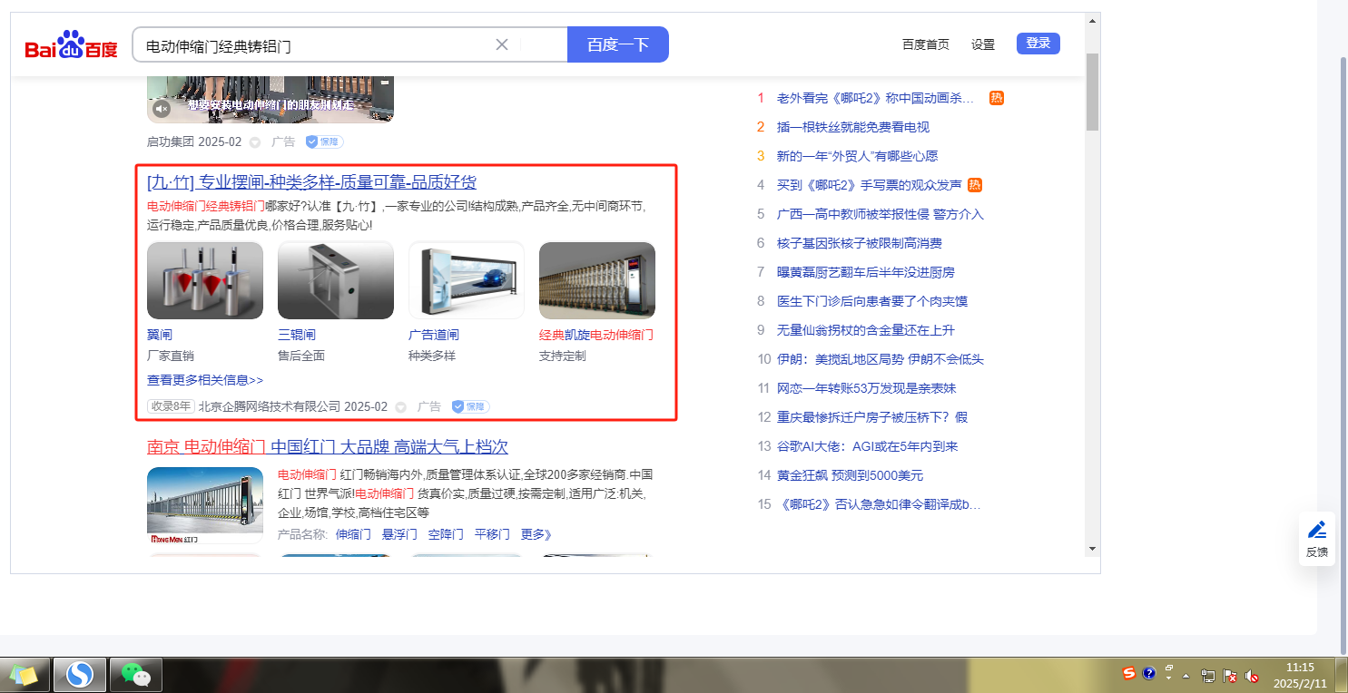
Task: Click the 热 tag next to 老外看完《哪吒2》
Action: (x=996, y=98)
